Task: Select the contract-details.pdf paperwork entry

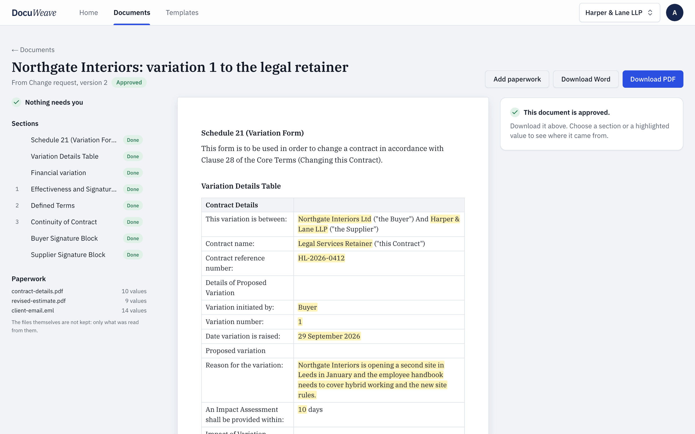Action: coord(79,291)
